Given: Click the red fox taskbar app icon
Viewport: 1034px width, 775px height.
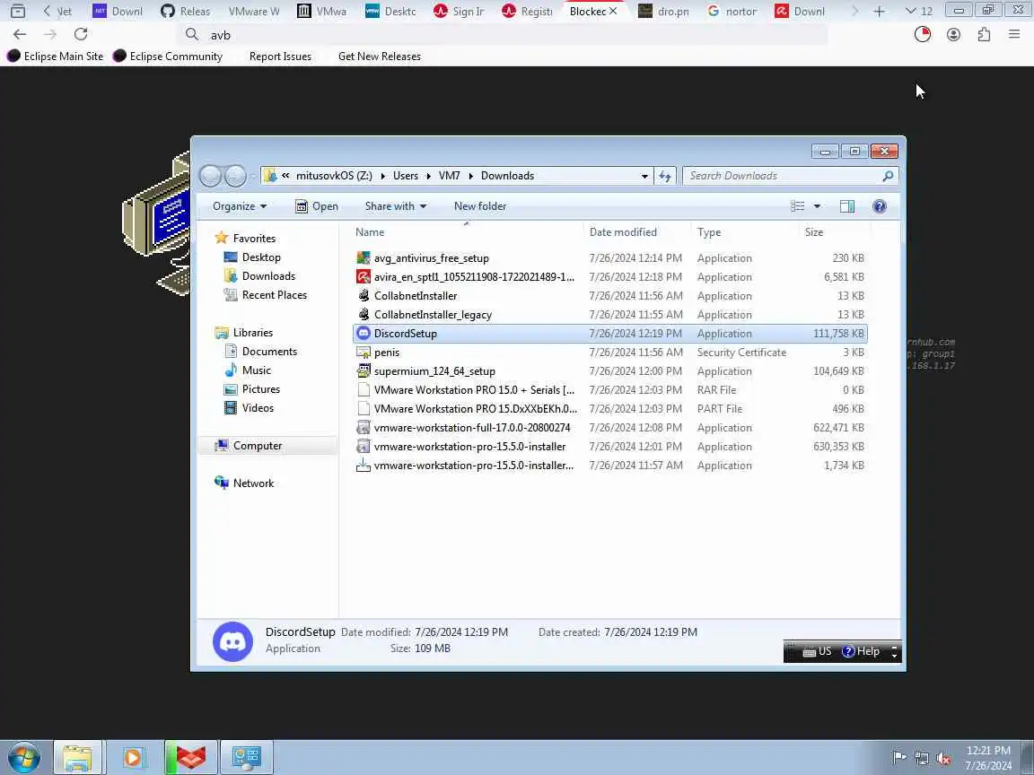Looking at the screenshot, I should point(190,758).
